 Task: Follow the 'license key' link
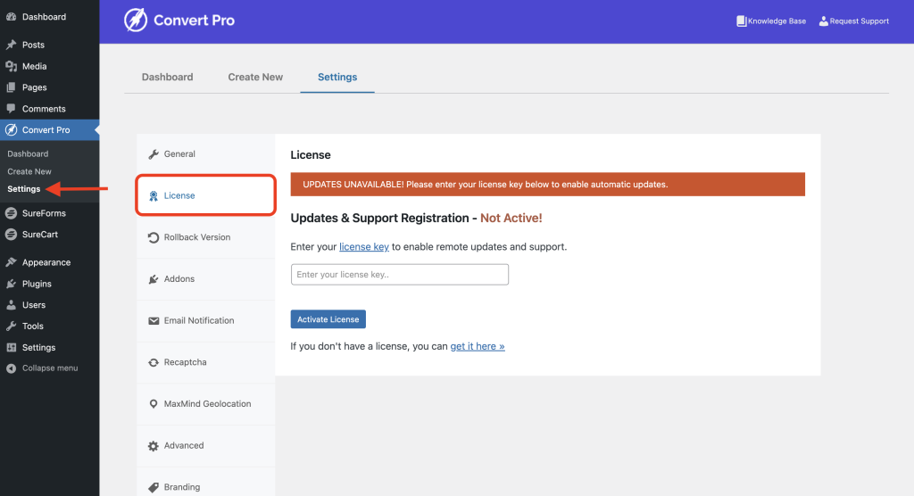coord(364,247)
